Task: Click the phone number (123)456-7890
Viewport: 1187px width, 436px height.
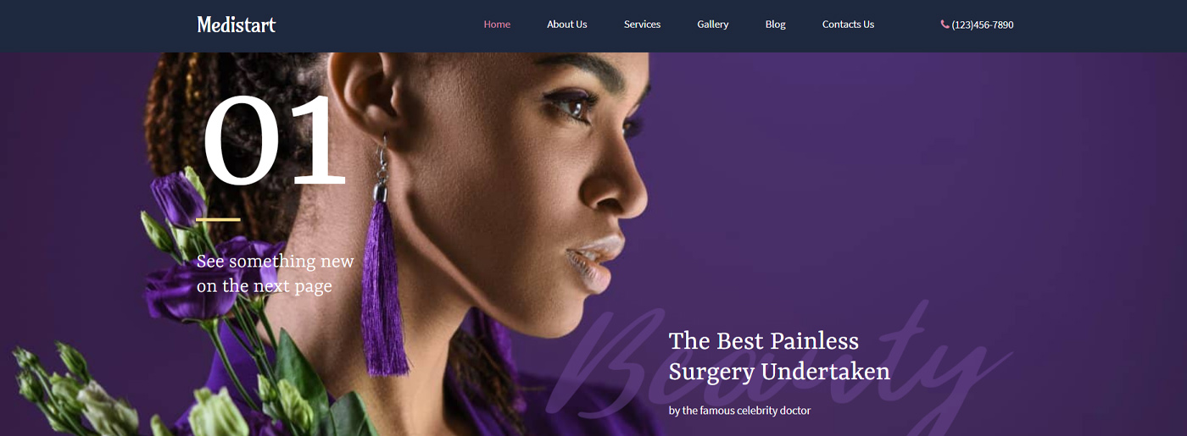Action: tap(983, 25)
